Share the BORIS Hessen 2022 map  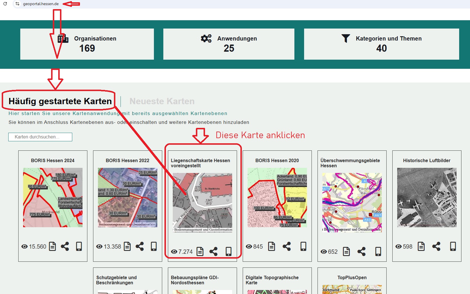140,246
